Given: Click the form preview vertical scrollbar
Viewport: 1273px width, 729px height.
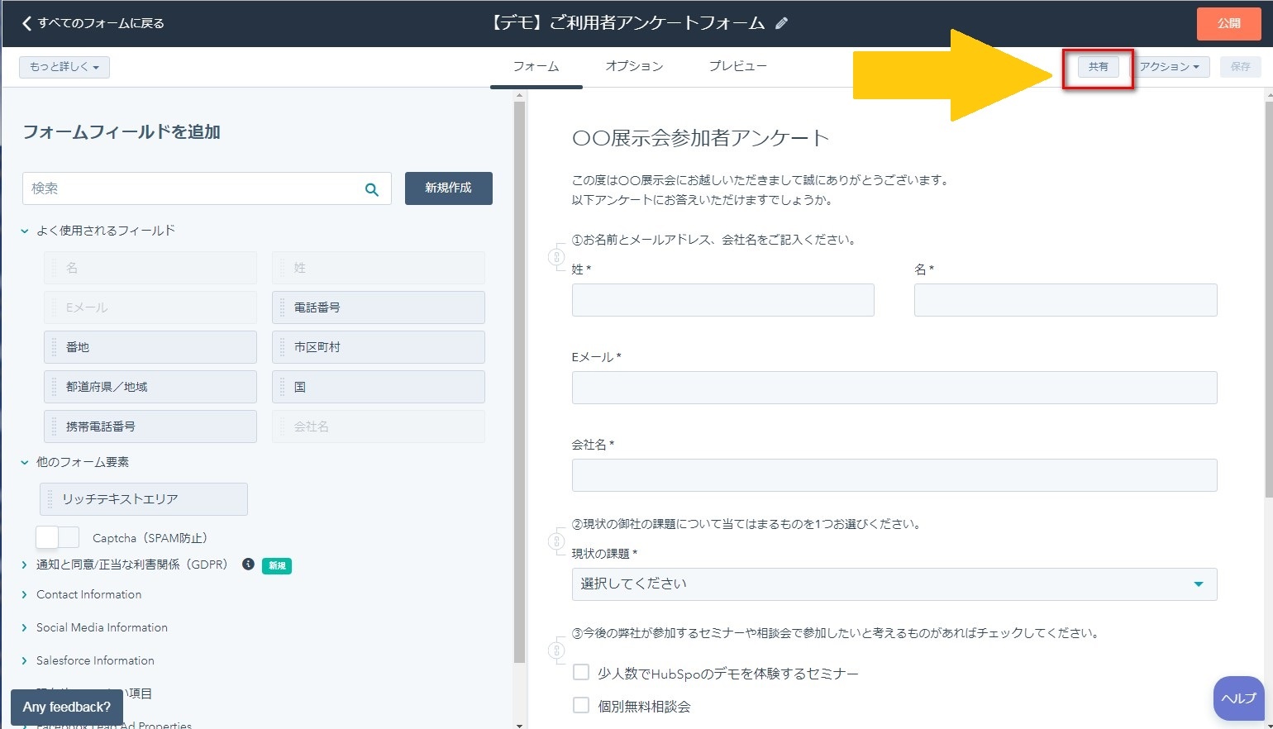Looking at the screenshot, I should click(x=1269, y=298).
